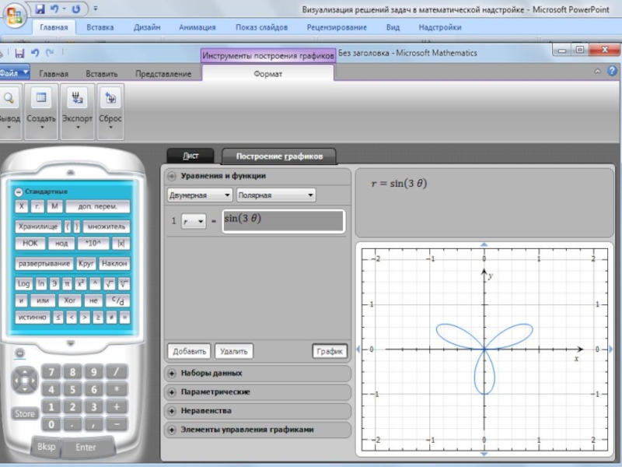This screenshot has height=467, width=622.
Task: Select the Построение графиков tab
Action: pyautogui.click(x=279, y=156)
